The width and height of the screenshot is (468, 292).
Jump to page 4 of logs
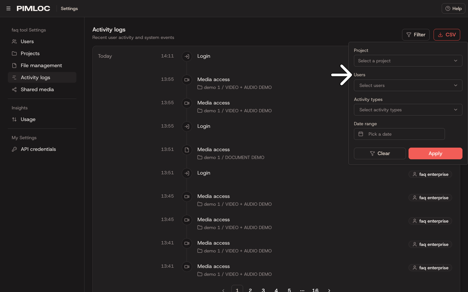tap(276, 290)
